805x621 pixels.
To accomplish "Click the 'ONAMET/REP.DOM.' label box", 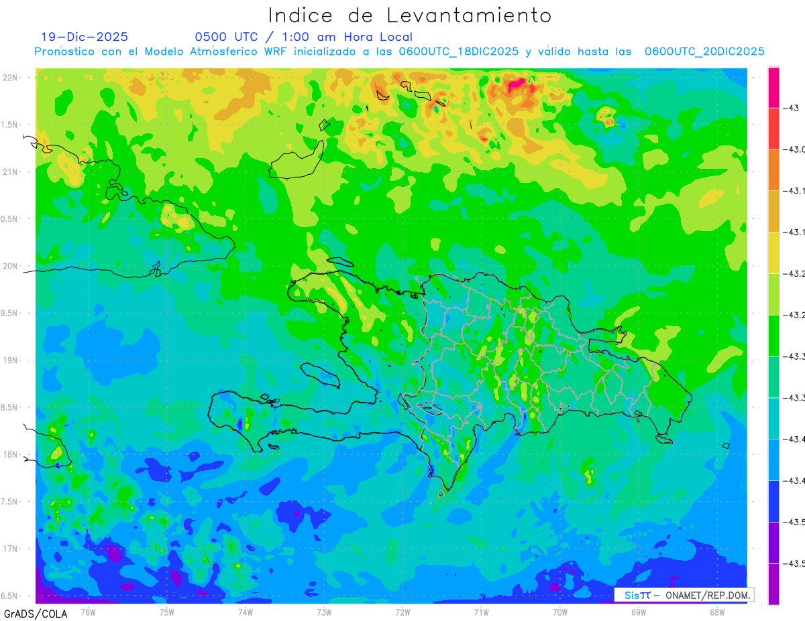I will [x=684, y=595].
